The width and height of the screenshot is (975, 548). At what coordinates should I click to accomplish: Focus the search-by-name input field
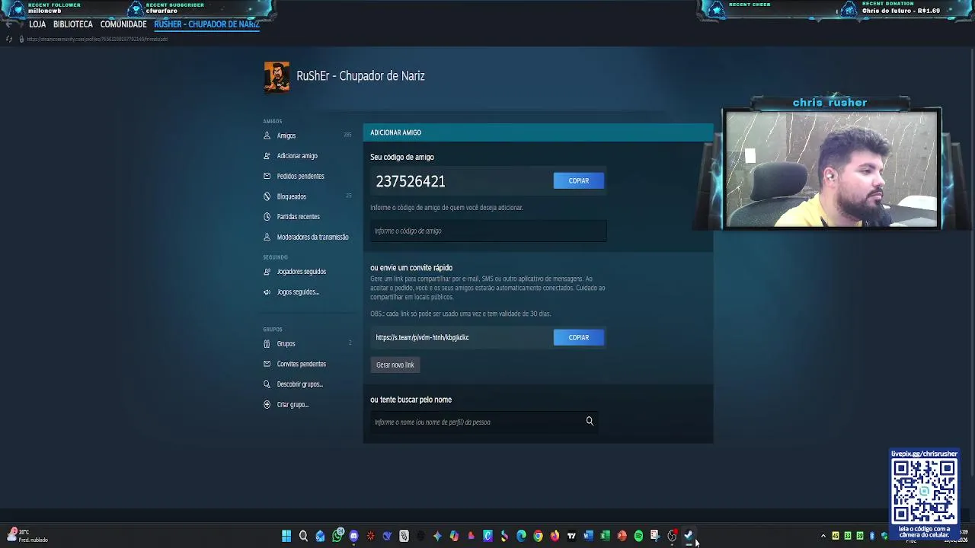point(484,422)
